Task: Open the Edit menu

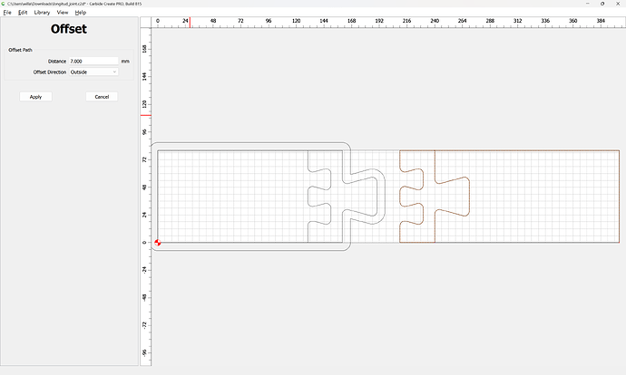Action: click(23, 13)
